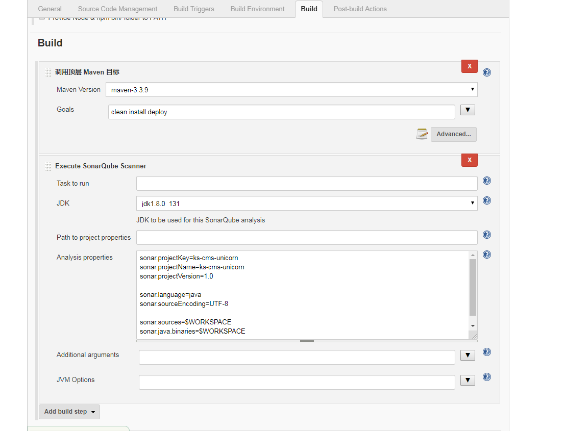Expand the Add build step menu
This screenshot has width=565, height=431.
(x=69, y=412)
